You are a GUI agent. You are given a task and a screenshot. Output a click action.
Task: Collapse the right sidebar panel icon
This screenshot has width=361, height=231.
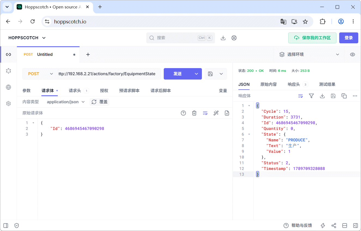click(x=356, y=226)
